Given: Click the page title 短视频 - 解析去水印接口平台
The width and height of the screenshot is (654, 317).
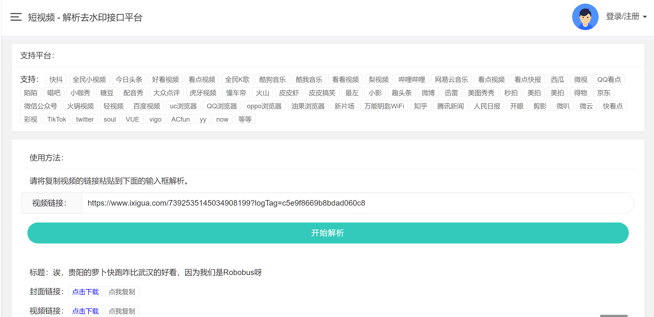Looking at the screenshot, I should pos(85,17).
